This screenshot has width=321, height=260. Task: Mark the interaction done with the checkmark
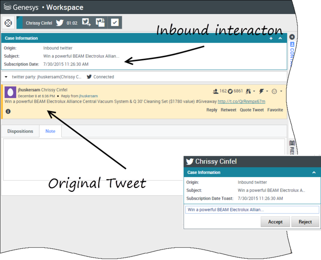(115, 23)
